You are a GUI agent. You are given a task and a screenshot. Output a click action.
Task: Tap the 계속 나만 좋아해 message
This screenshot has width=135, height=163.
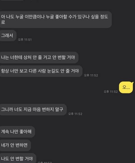coord(17,132)
